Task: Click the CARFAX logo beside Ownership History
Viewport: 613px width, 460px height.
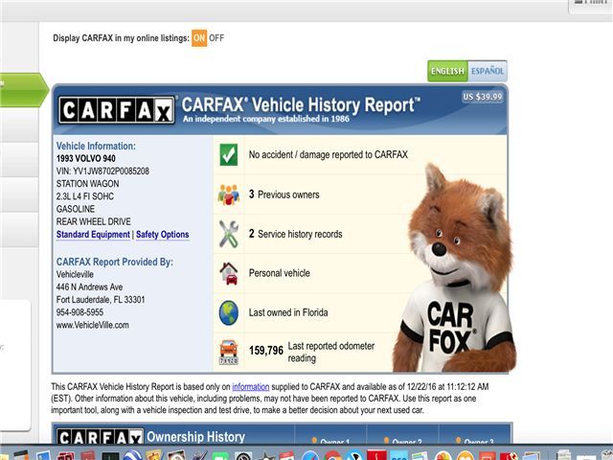Action: click(x=100, y=436)
